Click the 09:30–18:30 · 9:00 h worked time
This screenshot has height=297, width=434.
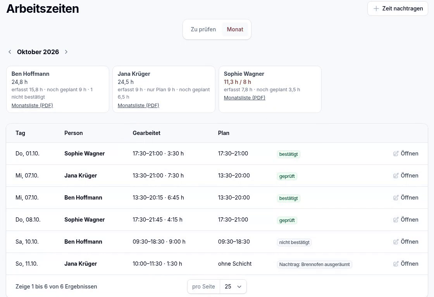point(159,242)
